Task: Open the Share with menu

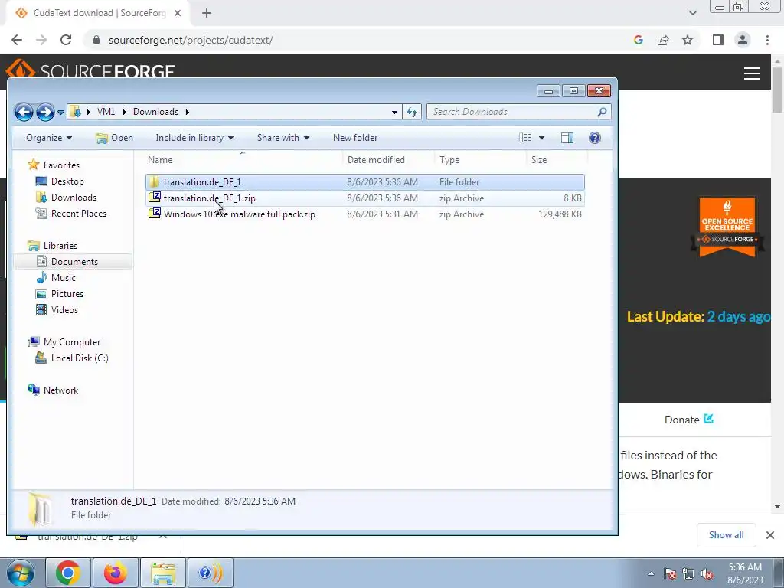Action: pyautogui.click(x=283, y=138)
